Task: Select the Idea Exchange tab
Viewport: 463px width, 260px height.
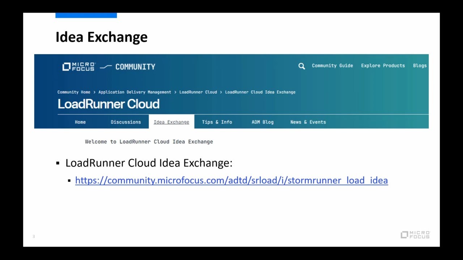Action: click(x=171, y=122)
